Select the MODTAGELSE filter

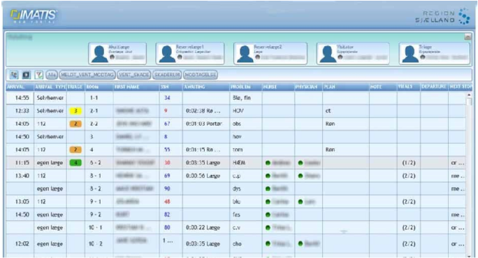[201, 75]
